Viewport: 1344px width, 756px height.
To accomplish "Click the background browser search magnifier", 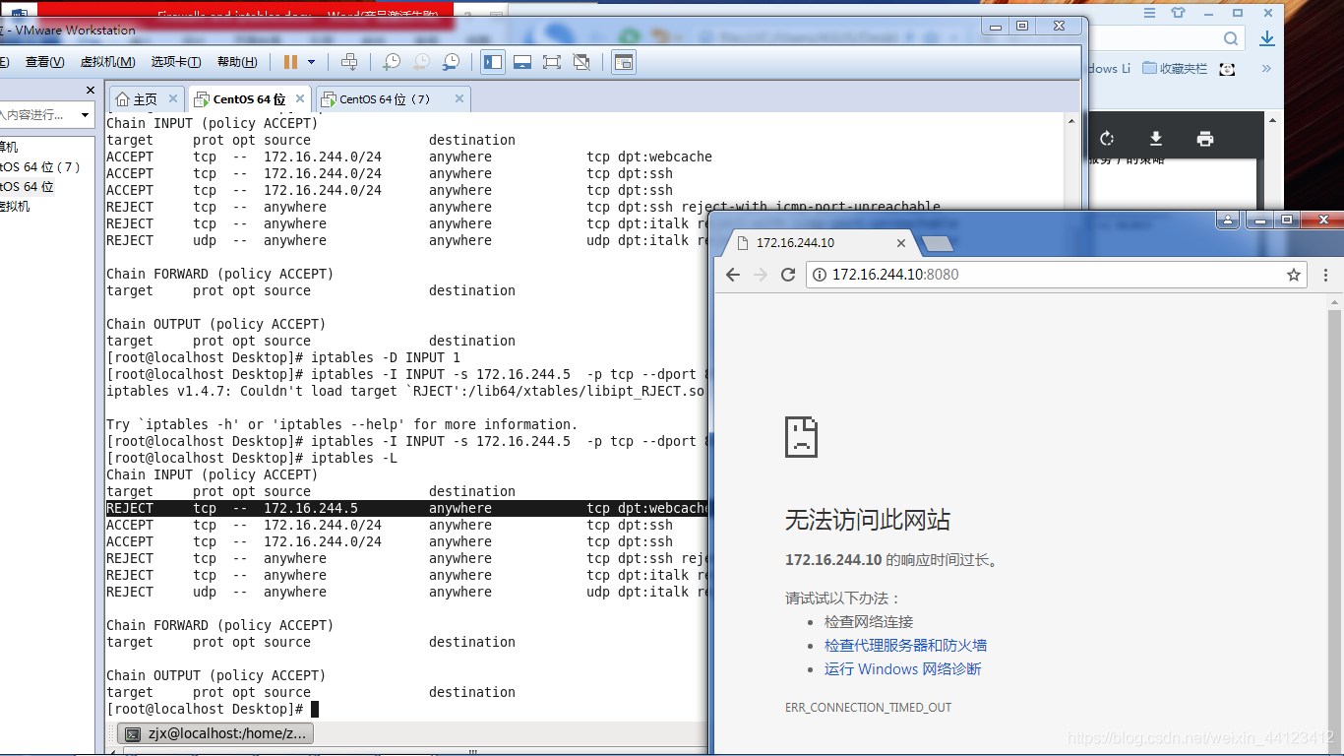I will 1231,38.
